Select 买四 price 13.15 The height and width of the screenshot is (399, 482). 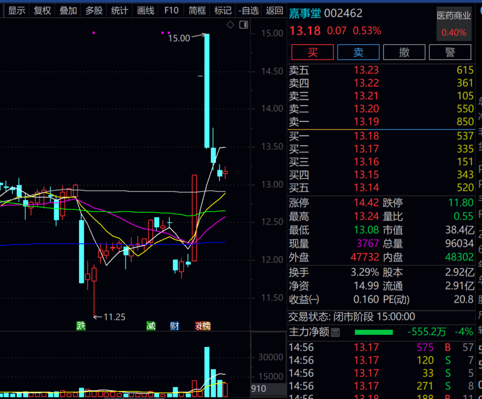click(x=366, y=175)
